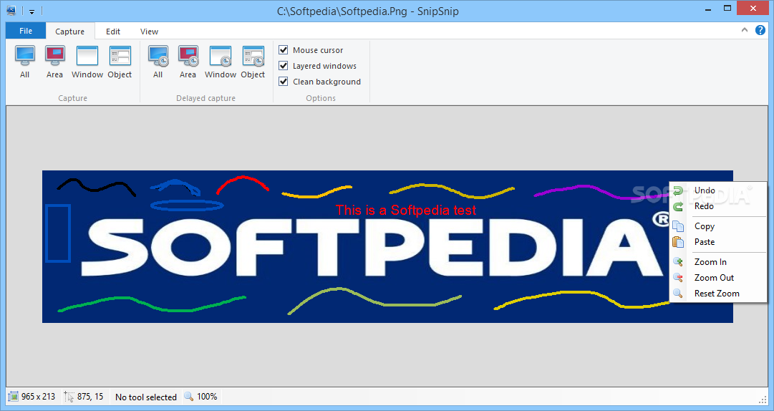Click the Zoom Out magnifier icon
Image resolution: width=774 pixels, height=411 pixels.
click(678, 279)
